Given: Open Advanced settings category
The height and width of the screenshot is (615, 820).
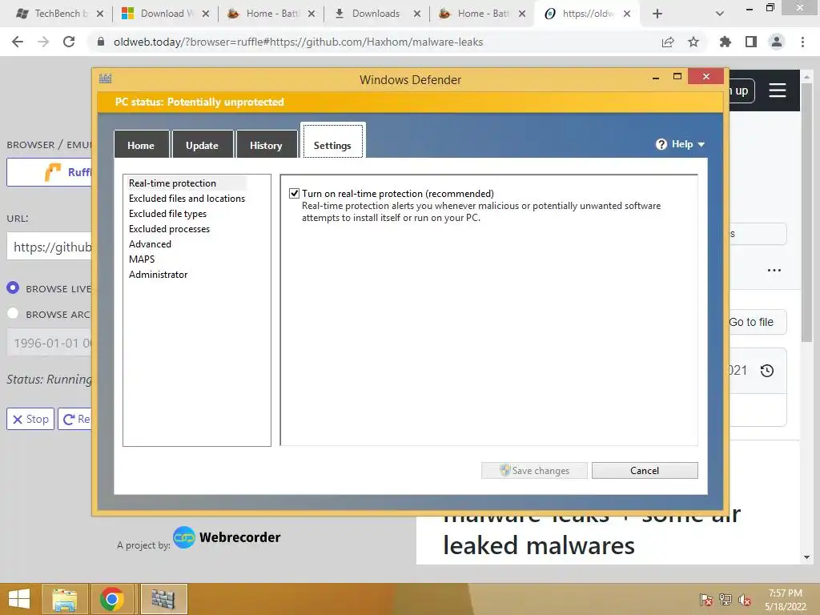Looking at the screenshot, I should pyautogui.click(x=150, y=243).
